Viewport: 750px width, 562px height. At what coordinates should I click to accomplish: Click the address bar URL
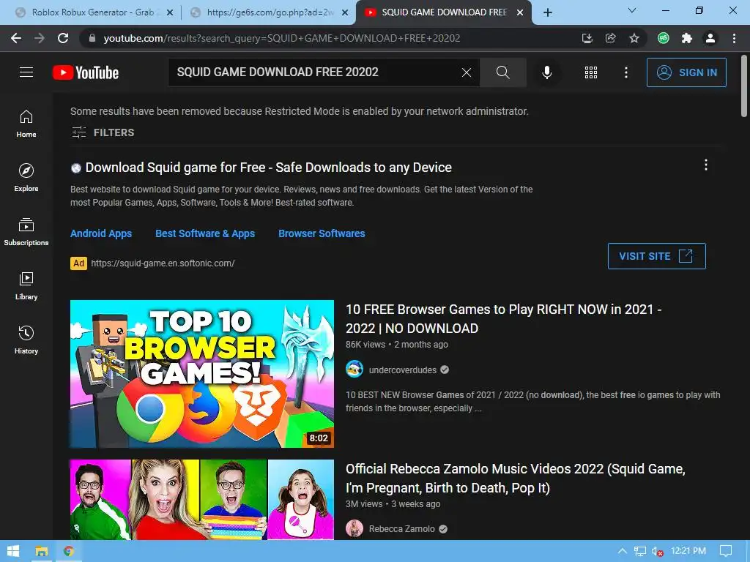pos(282,38)
